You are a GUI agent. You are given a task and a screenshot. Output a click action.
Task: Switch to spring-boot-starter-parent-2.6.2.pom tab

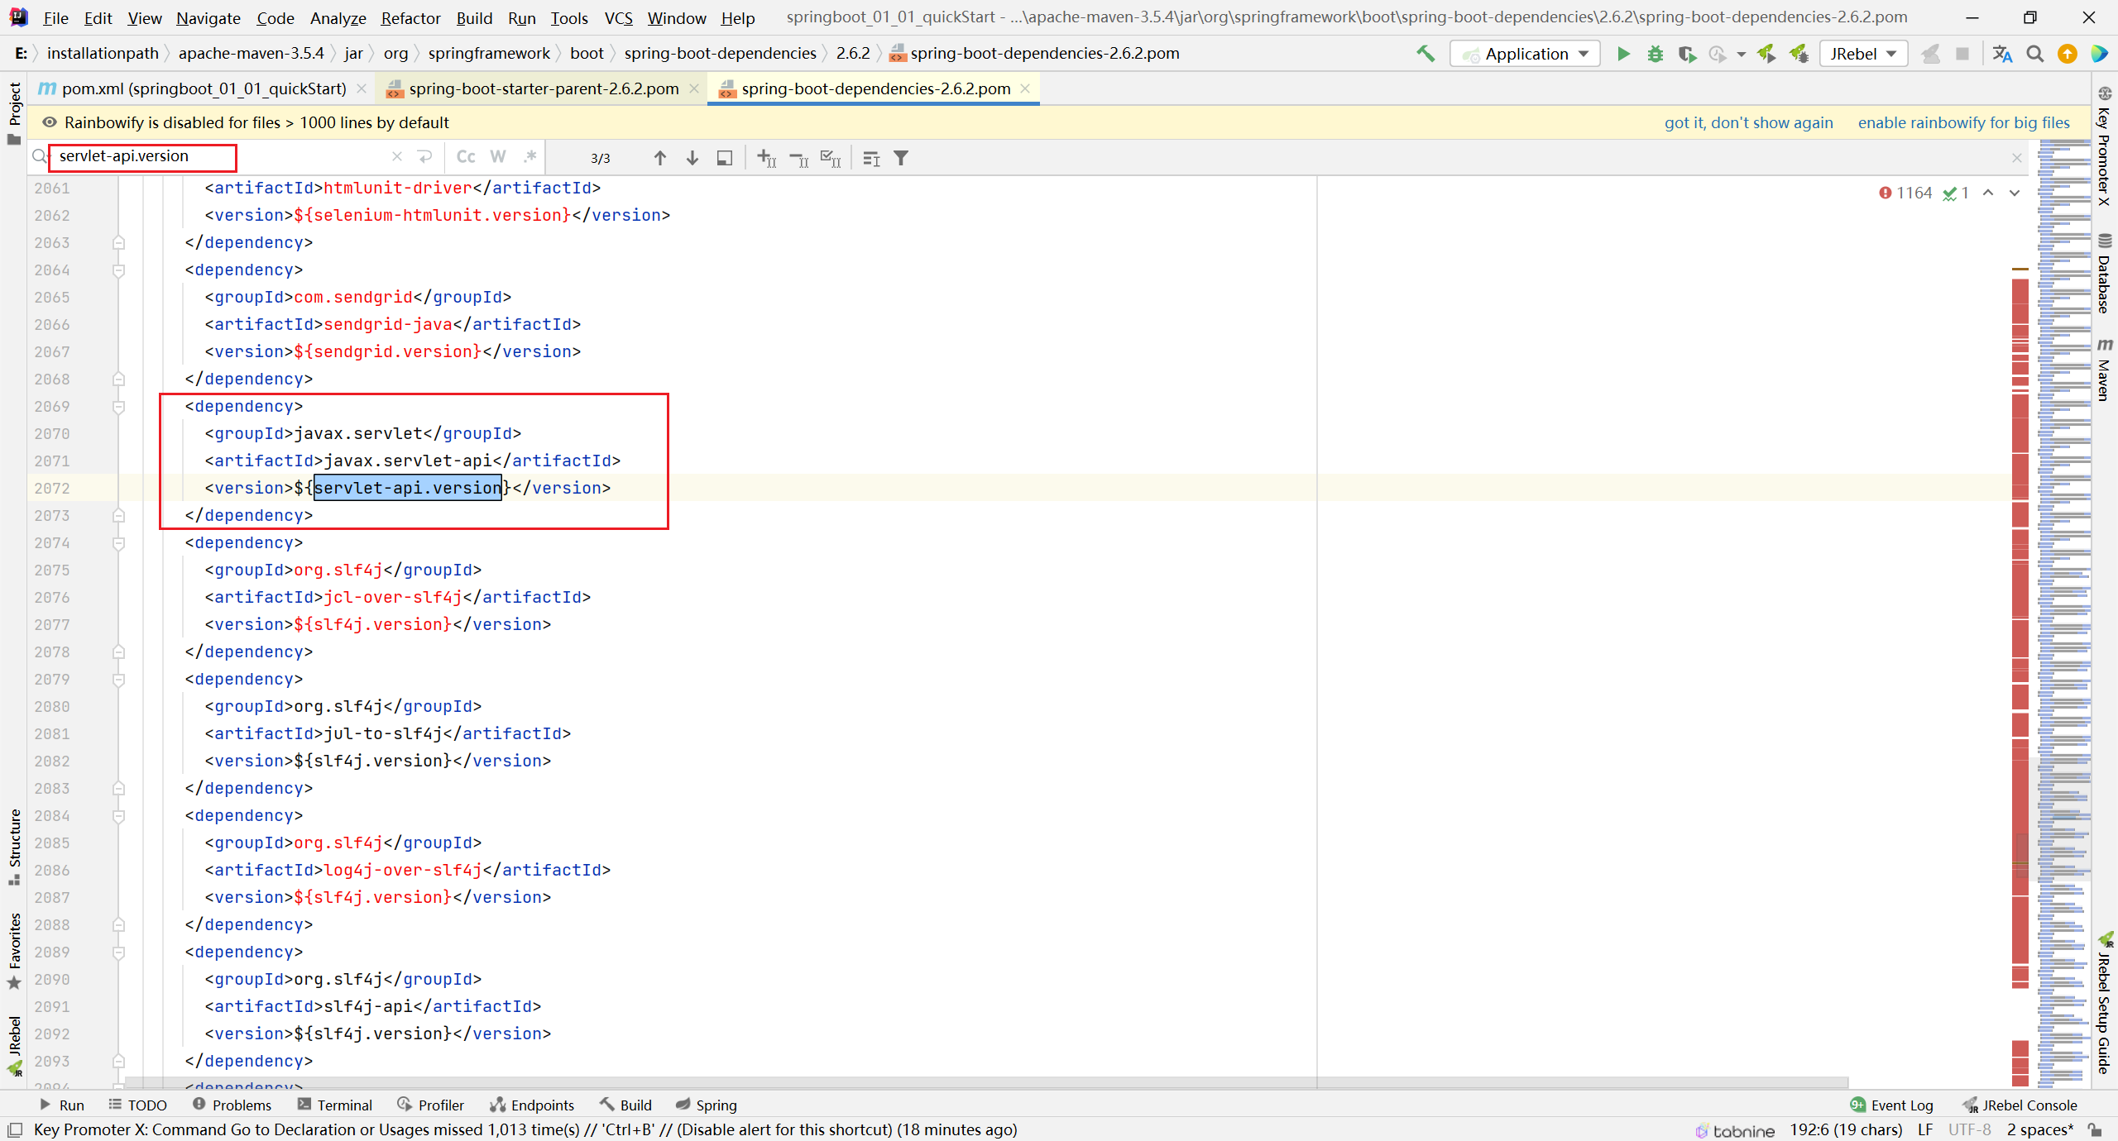pyautogui.click(x=543, y=88)
